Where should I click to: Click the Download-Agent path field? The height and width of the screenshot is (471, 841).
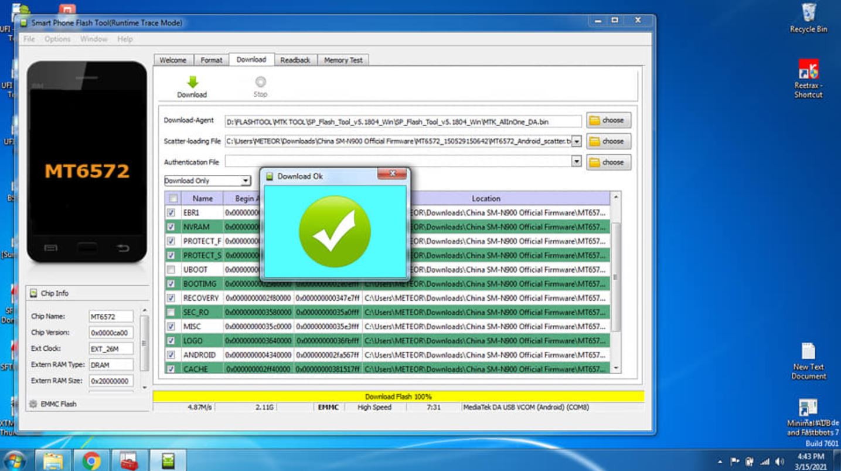pyautogui.click(x=403, y=121)
